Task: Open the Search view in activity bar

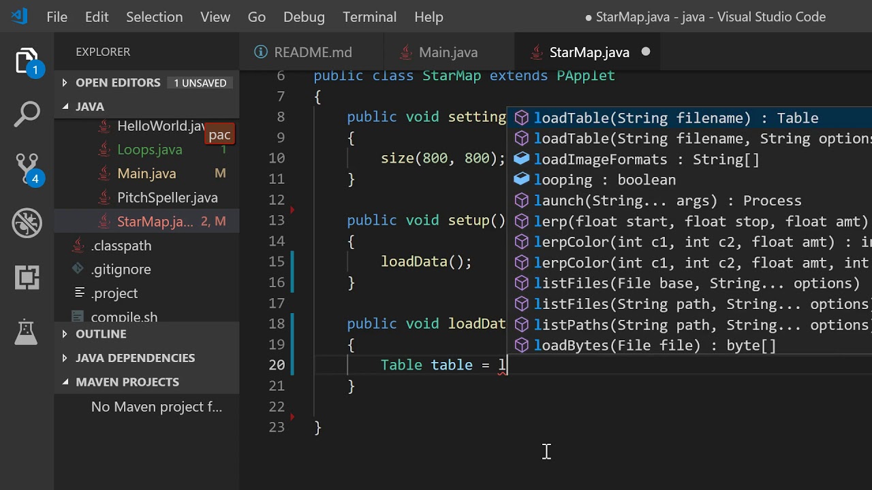Action: pos(27,114)
